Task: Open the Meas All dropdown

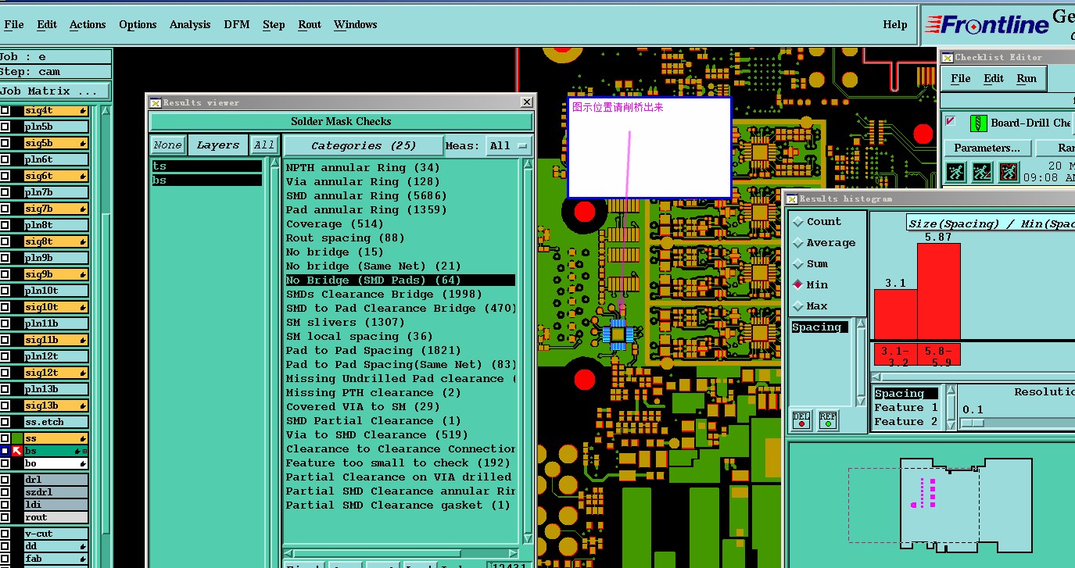Action: pos(510,145)
